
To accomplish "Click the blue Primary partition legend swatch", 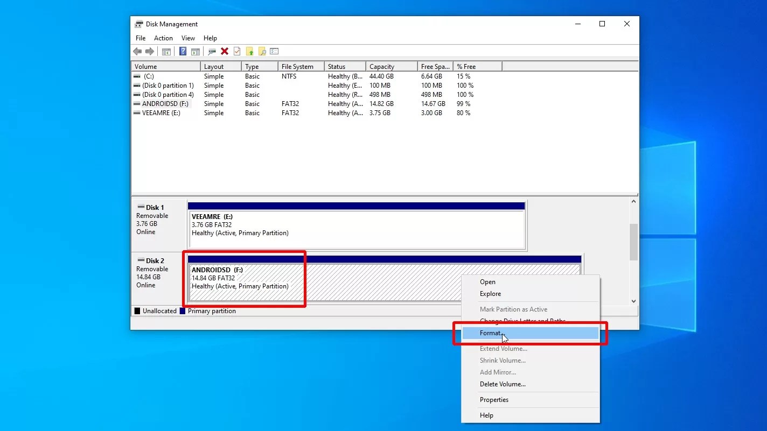I will point(182,311).
